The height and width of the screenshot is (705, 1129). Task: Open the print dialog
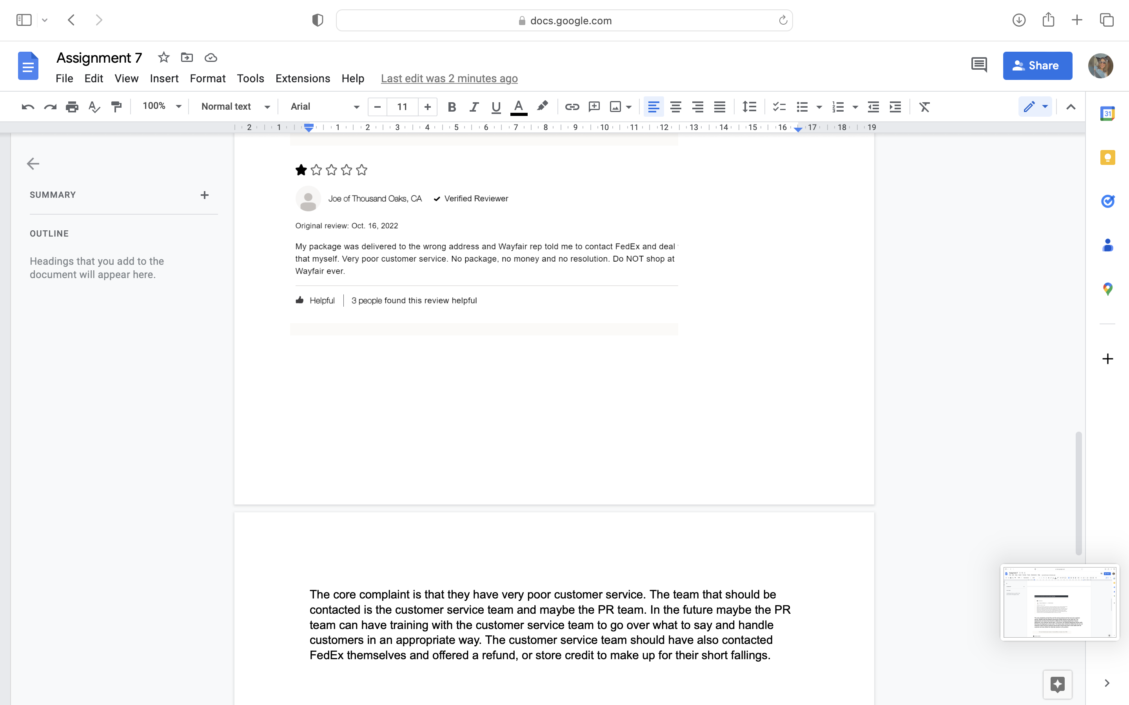click(x=72, y=107)
